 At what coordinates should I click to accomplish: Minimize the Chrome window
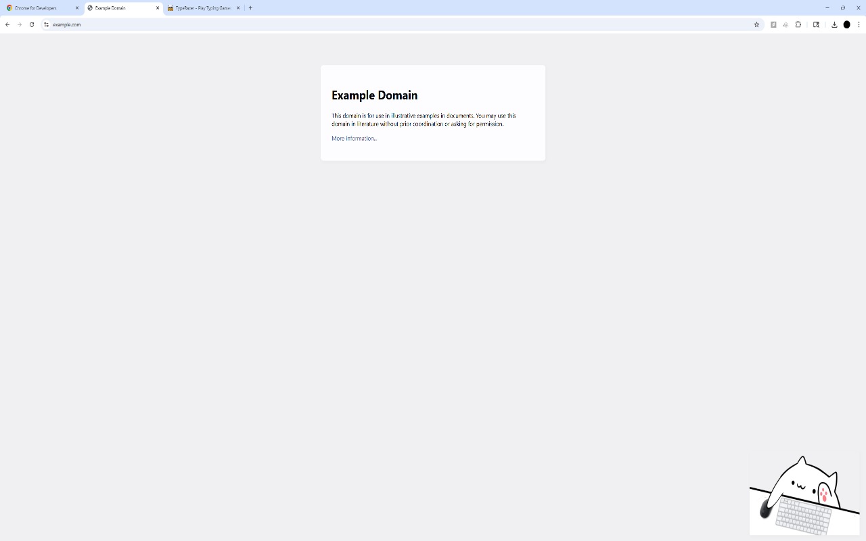(x=827, y=8)
